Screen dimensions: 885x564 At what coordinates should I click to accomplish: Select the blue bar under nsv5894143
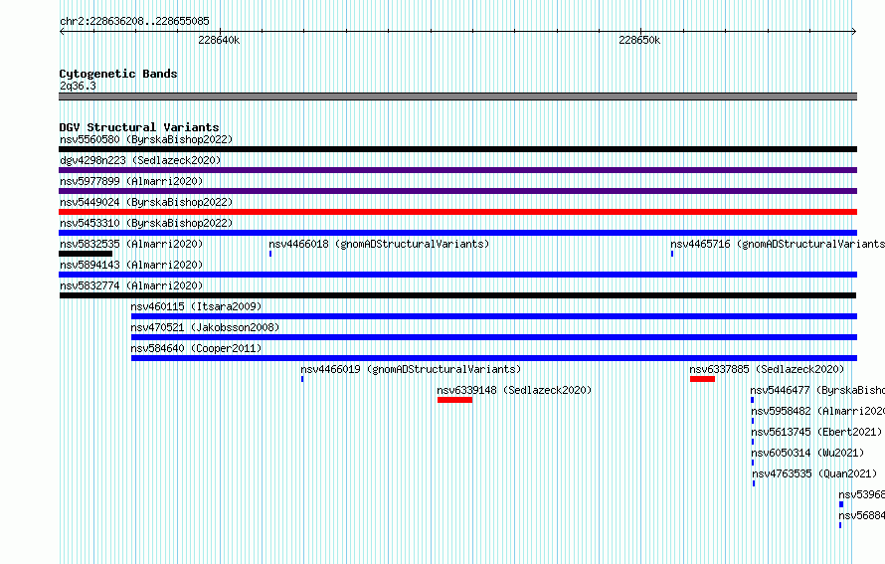pos(457,275)
